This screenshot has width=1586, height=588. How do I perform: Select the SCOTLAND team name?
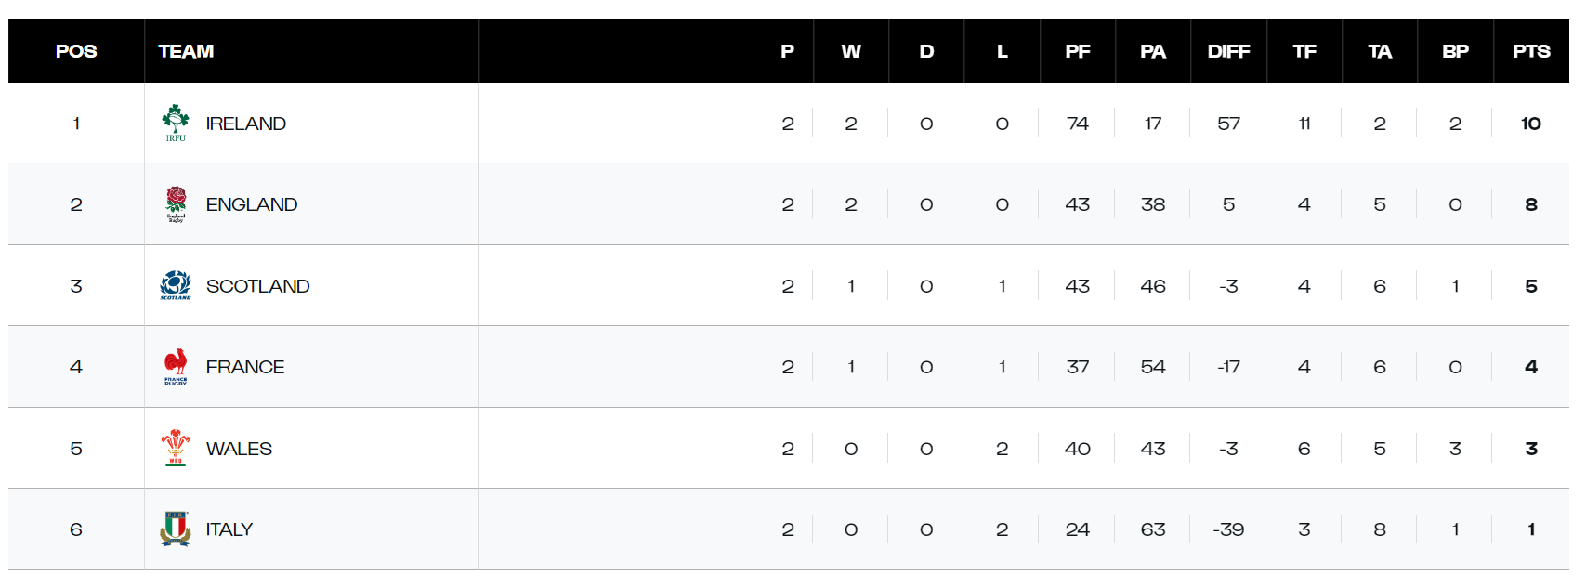(x=257, y=286)
